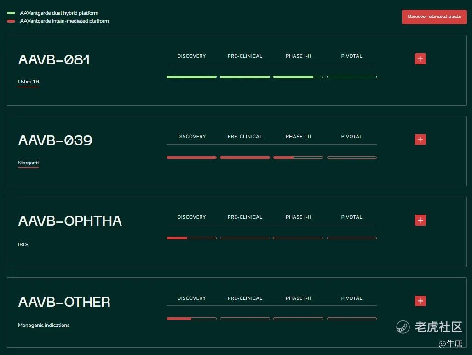Click PIVOTAL header in AAVB-081 card
This screenshot has width=472, height=355.
351,56
